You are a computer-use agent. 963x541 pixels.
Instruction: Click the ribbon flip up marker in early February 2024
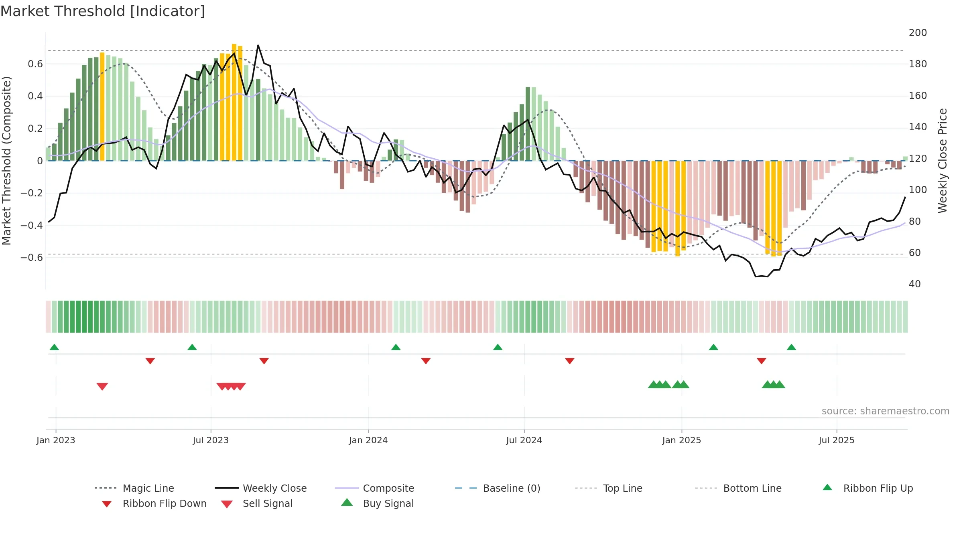[x=396, y=347]
